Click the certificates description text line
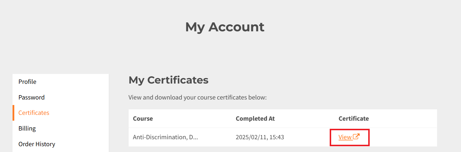461x152 pixels. coord(198,97)
